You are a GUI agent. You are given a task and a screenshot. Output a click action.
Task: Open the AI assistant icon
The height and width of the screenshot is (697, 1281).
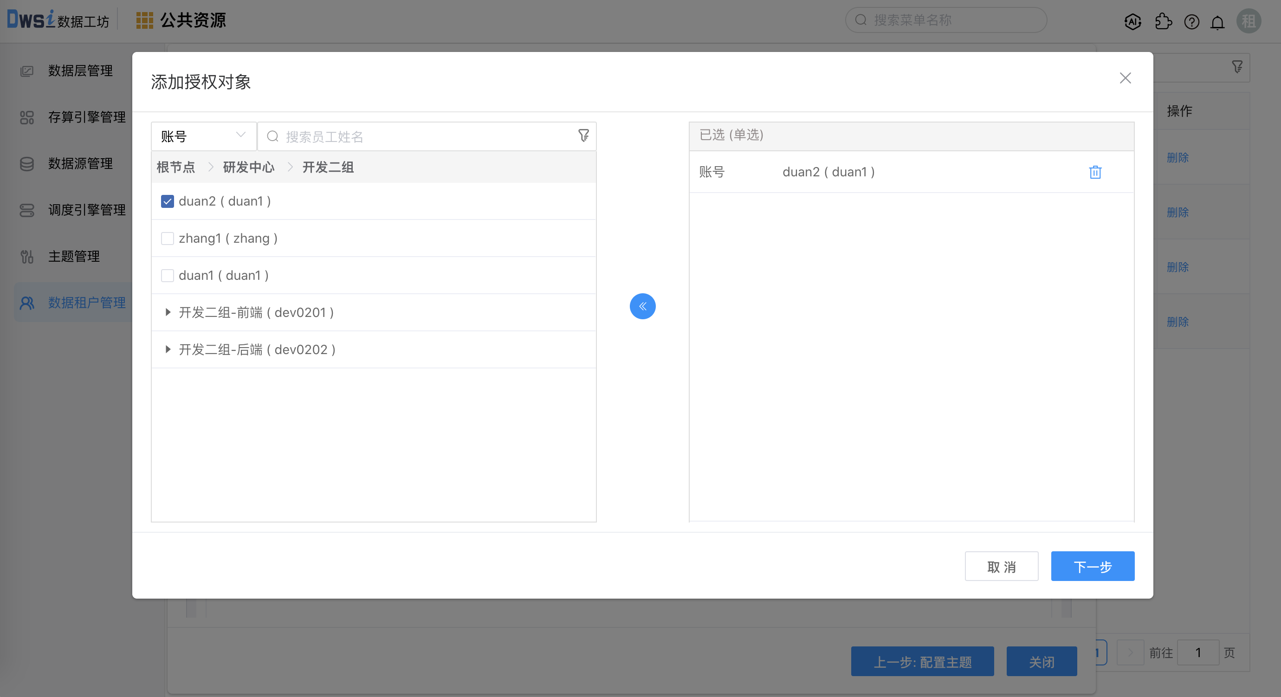(x=1132, y=22)
